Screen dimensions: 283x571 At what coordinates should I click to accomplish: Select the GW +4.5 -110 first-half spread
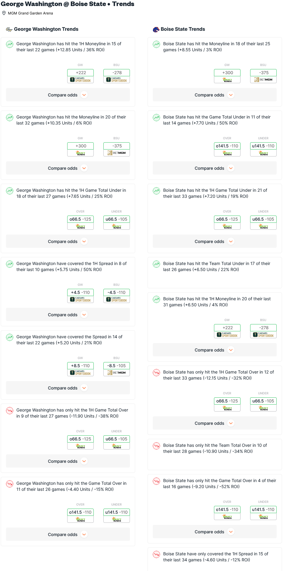point(80,292)
